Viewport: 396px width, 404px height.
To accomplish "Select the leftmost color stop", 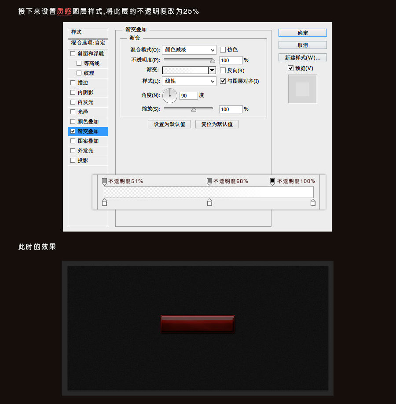I will pos(104,202).
